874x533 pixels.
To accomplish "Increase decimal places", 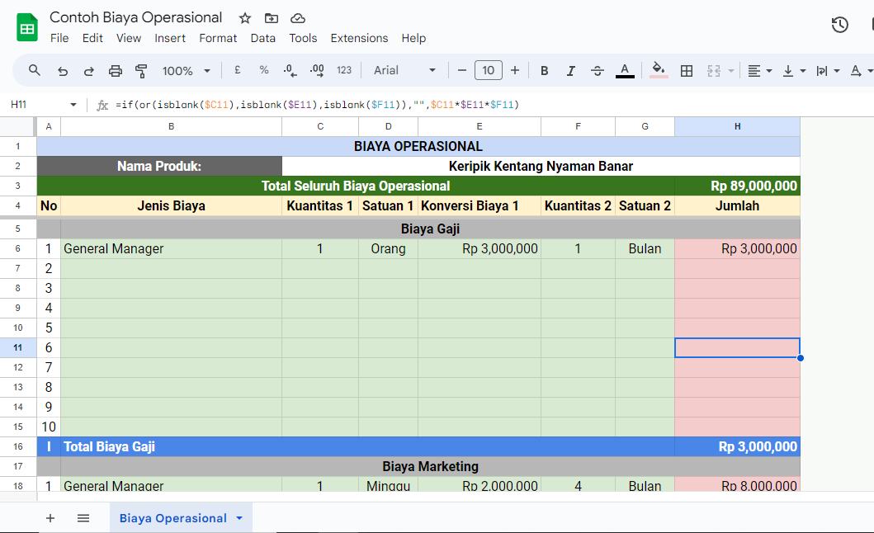I will tap(317, 70).
